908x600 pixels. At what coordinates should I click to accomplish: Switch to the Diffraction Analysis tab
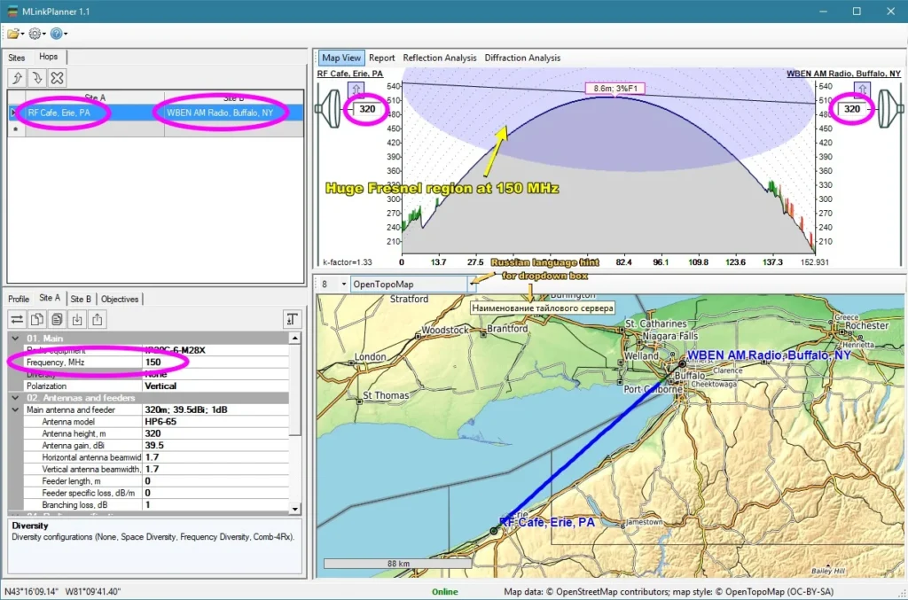[x=522, y=58]
